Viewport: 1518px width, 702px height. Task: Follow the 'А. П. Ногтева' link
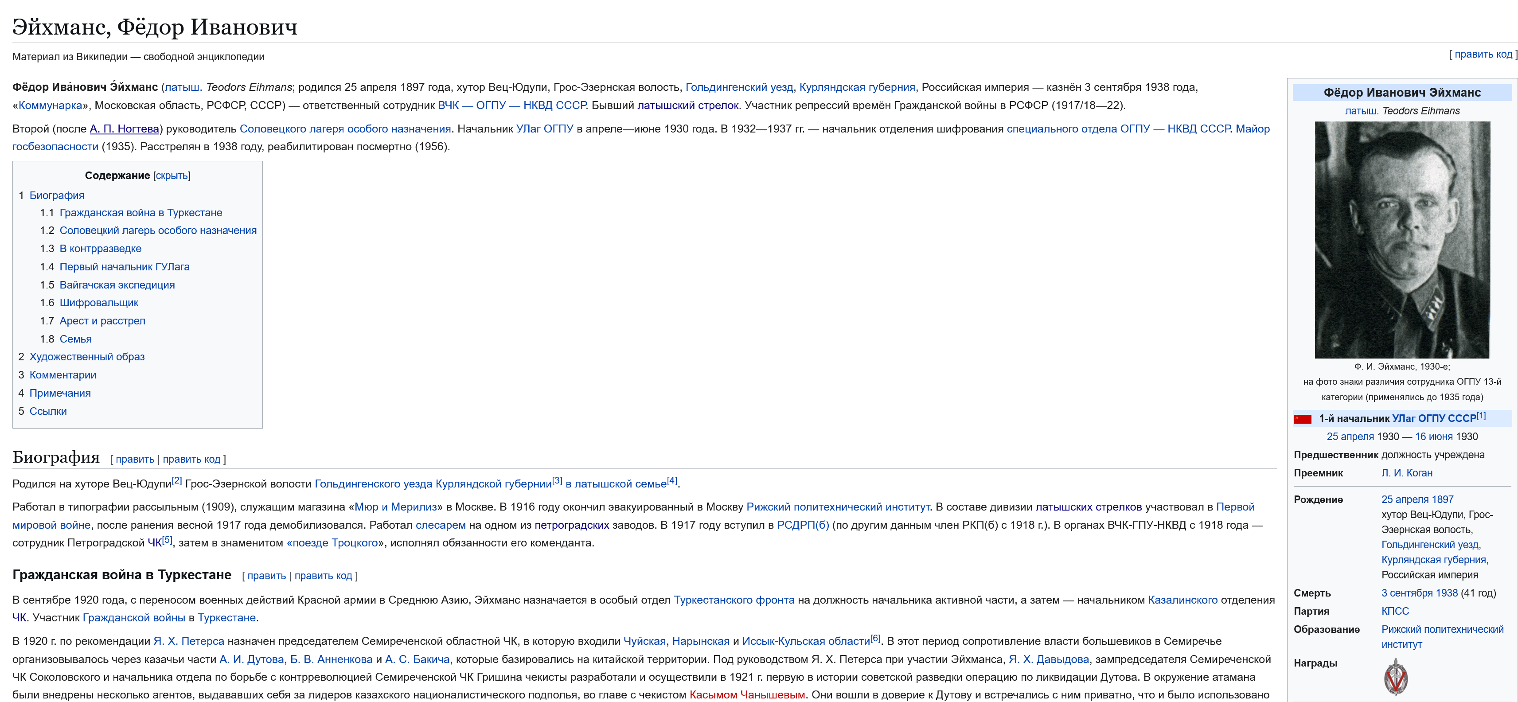pos(125,129)
